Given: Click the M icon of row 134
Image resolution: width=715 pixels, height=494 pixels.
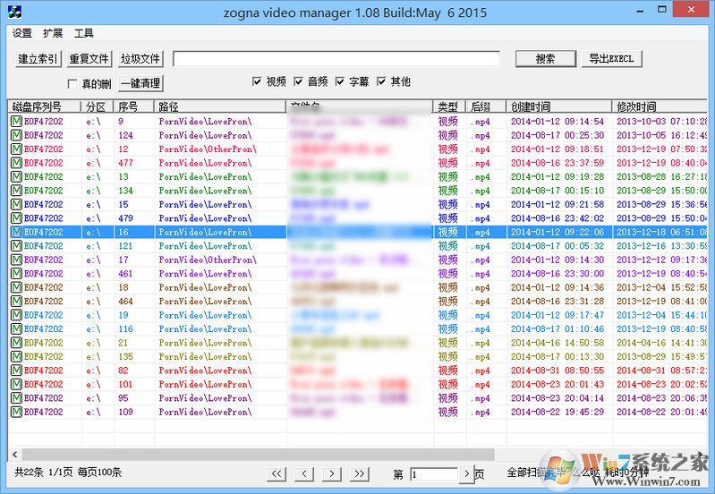Looking at the screenshot, I should pos(16,191).
